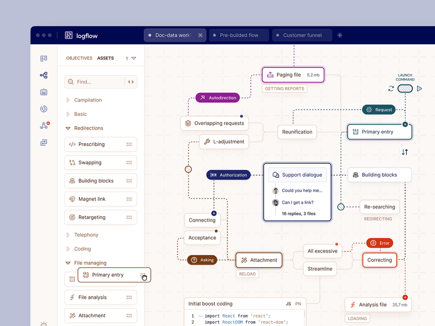
Task: Click the striped Launch Command capsule control
Action: coord(405,89)
